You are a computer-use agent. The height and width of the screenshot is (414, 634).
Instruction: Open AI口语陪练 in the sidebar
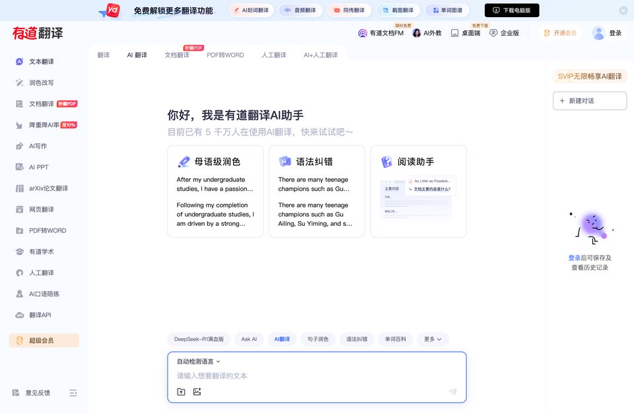tap(37, 294)
